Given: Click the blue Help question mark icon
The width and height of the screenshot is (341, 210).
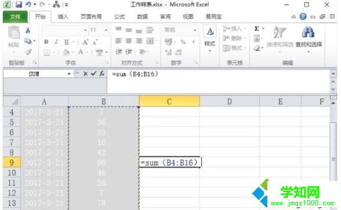Looking at the screenshot, I should [x=303, y=17].
